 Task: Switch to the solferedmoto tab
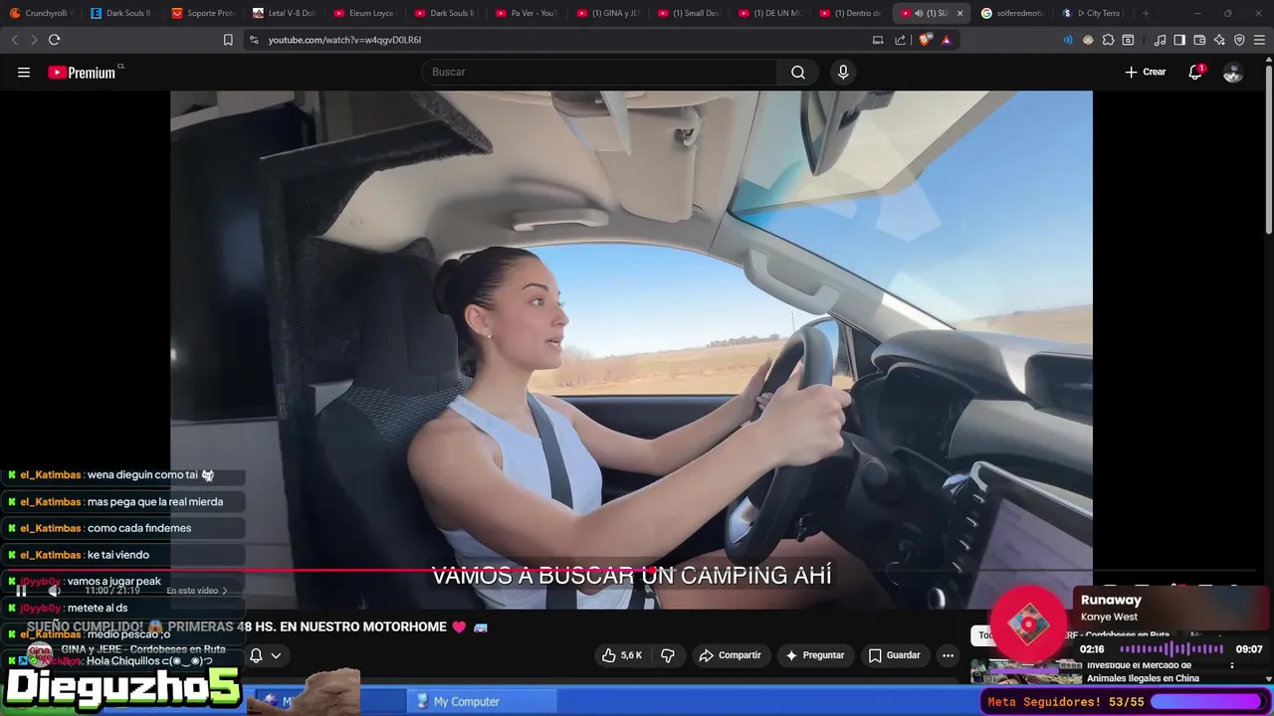pyautogui.click(x=1012, y=13)
